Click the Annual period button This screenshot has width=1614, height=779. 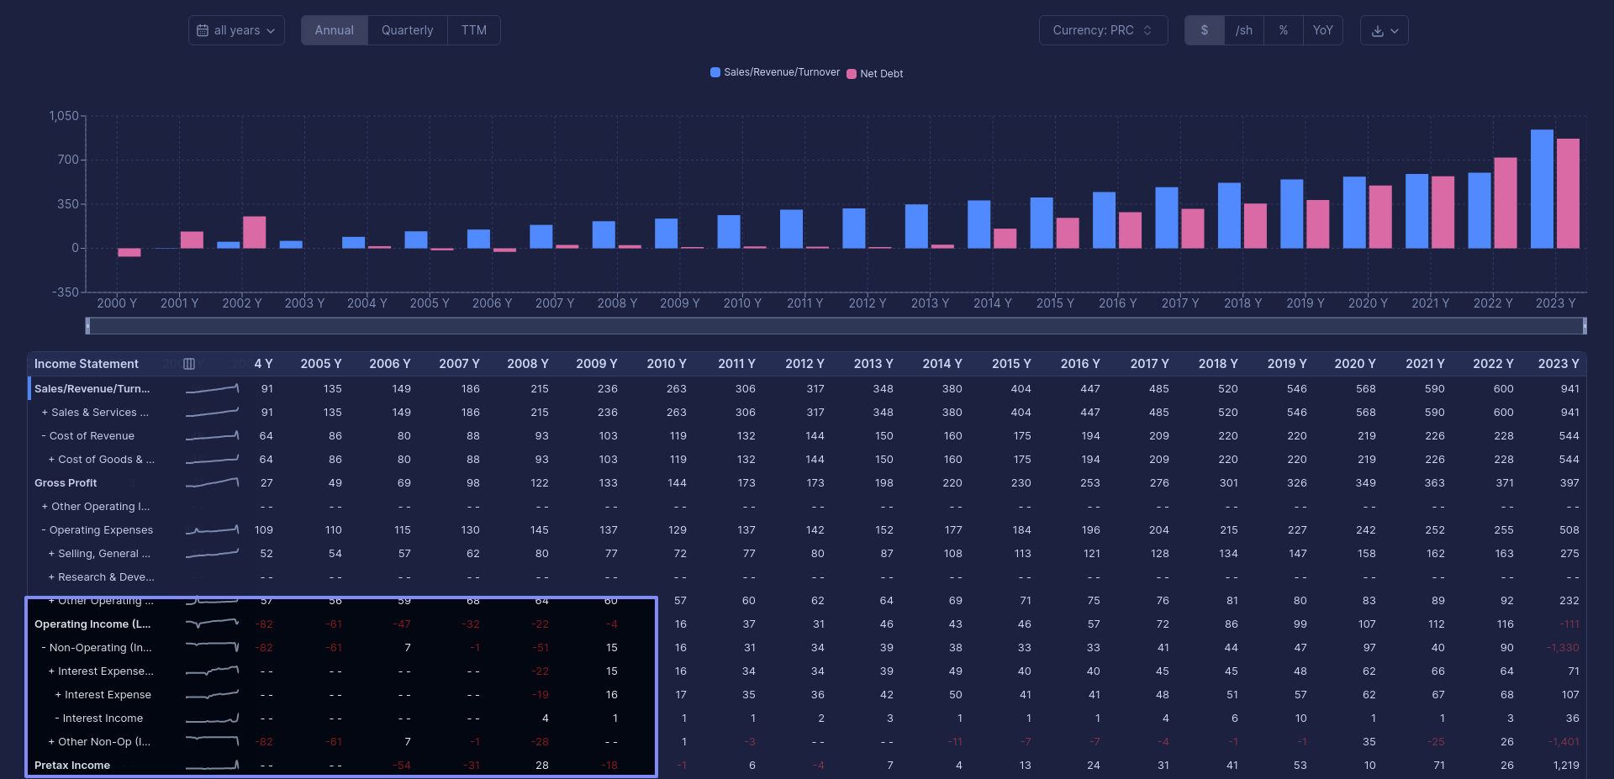[x=334, y=30]
